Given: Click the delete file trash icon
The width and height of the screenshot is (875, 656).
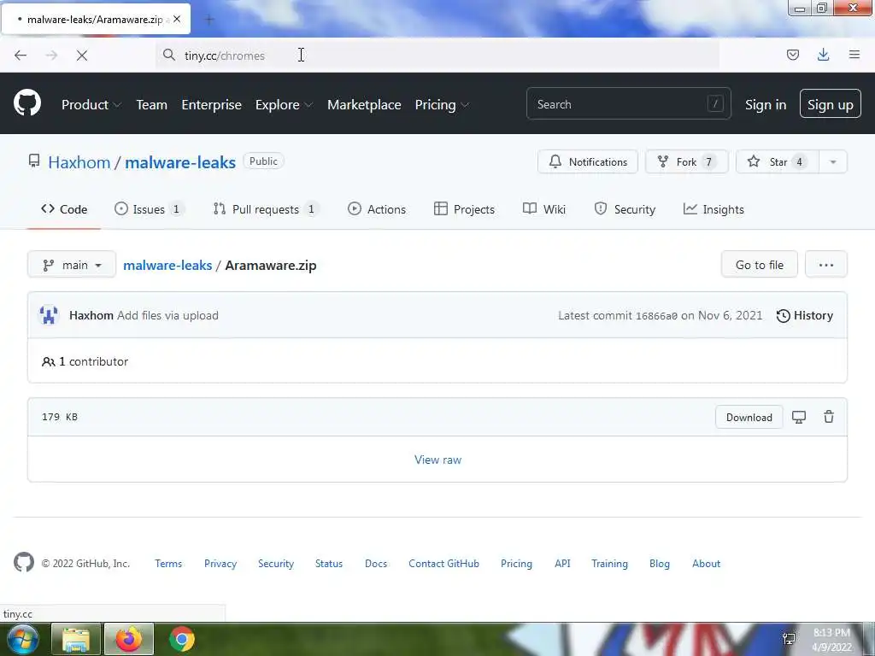Looking at the screenshot, I should (829, 417).
